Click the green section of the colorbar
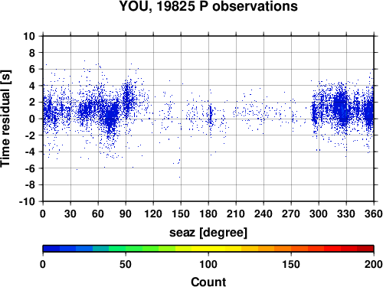 (x=126, y=249)
